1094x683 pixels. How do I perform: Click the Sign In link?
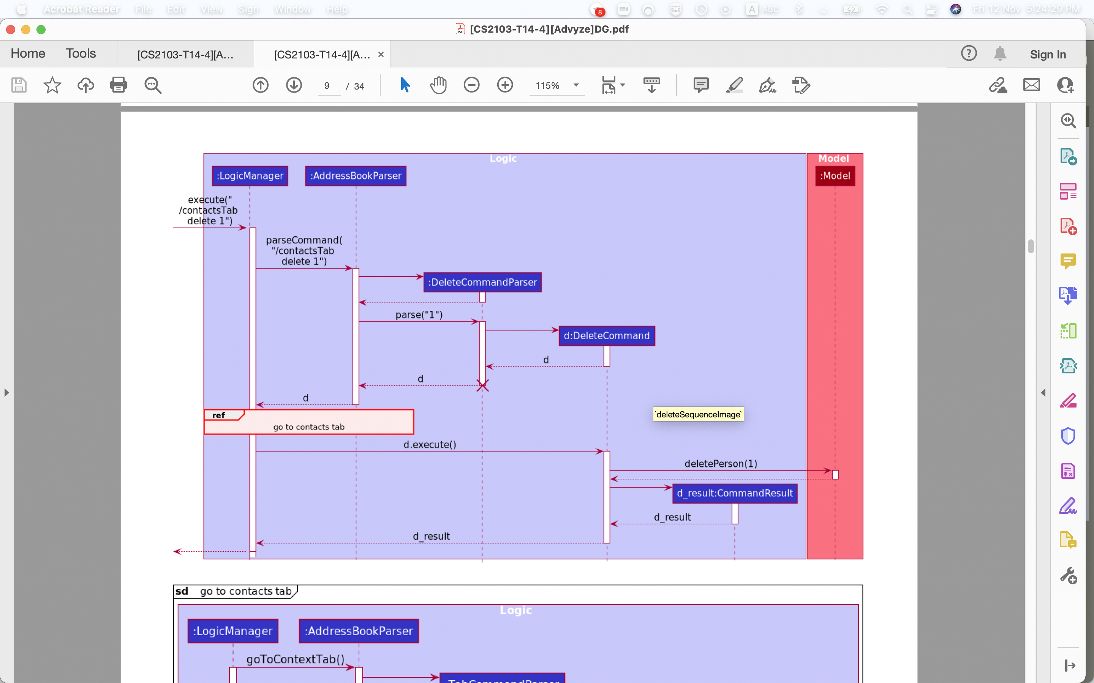(x=1047, y=54)
